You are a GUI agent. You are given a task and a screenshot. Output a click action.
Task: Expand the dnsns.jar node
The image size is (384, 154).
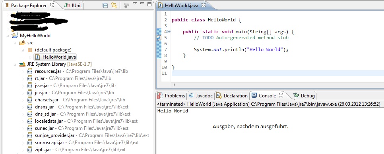click(x=23, y=107)
